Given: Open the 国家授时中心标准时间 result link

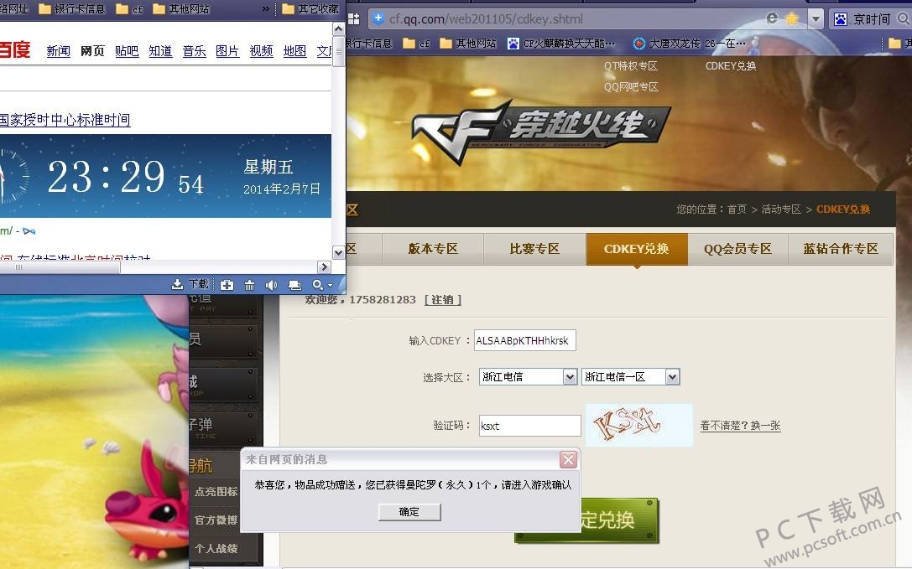Looking at the screenshot, I should coord(65,120).
